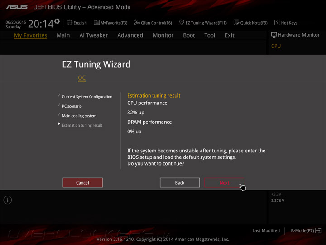Cancel the EZ Tuning Wizard

point(82,183)
